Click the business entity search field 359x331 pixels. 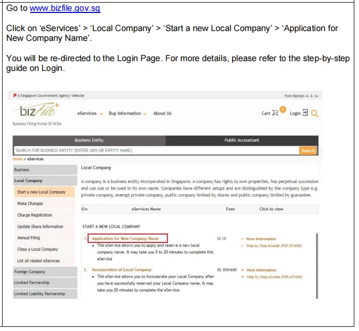pos(156,150)
